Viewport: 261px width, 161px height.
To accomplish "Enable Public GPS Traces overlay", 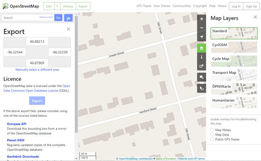I will [x=212, y=139].
